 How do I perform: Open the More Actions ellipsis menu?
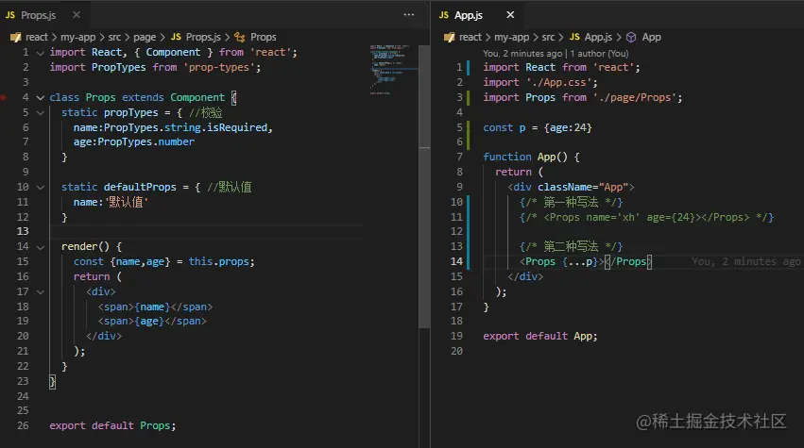click(408, 16)
